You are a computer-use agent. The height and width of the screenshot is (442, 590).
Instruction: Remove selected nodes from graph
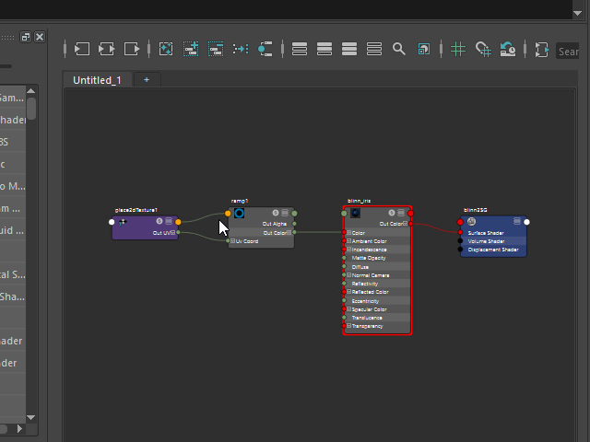pos(216,49)
